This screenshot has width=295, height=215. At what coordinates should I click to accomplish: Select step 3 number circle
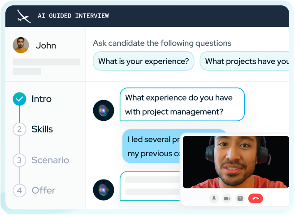19,160
